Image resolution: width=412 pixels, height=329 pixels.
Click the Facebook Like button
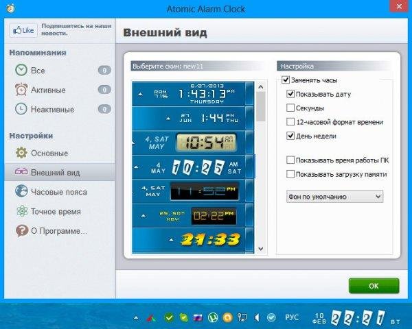tap(23, 30)
